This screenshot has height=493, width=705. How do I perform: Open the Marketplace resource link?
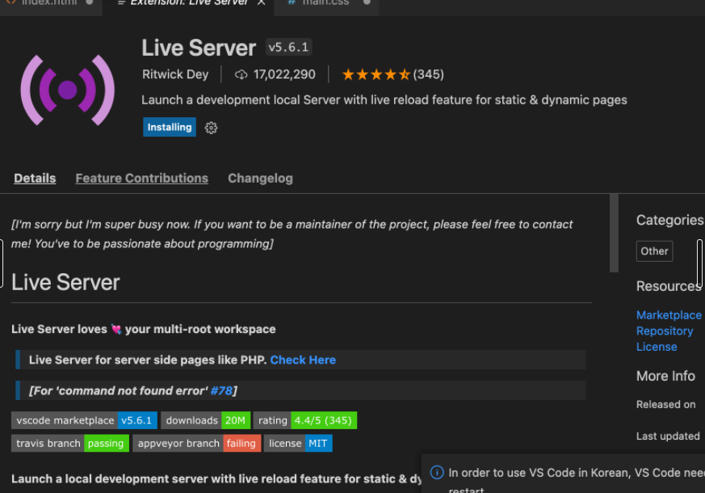669,315
